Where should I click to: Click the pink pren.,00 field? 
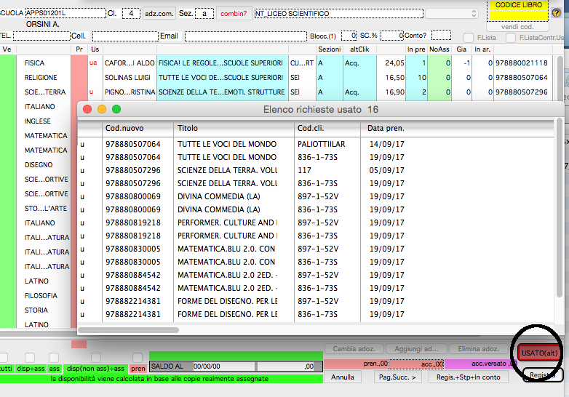click(356, 364)
